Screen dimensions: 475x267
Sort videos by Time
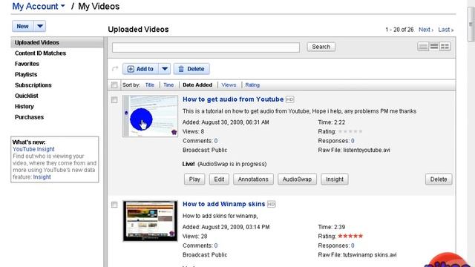(x=168, y=85)
